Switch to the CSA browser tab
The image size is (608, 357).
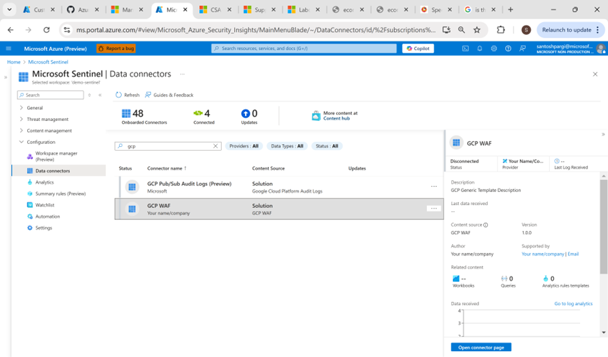click(215, 10)
